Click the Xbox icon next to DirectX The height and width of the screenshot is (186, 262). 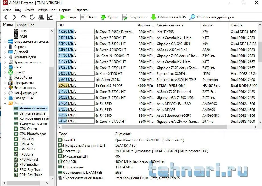(11, 72)
